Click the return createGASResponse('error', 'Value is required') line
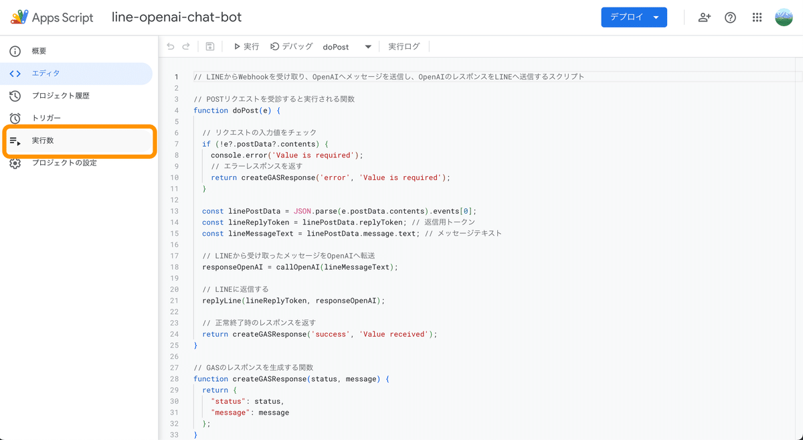 tap(331, 177)
